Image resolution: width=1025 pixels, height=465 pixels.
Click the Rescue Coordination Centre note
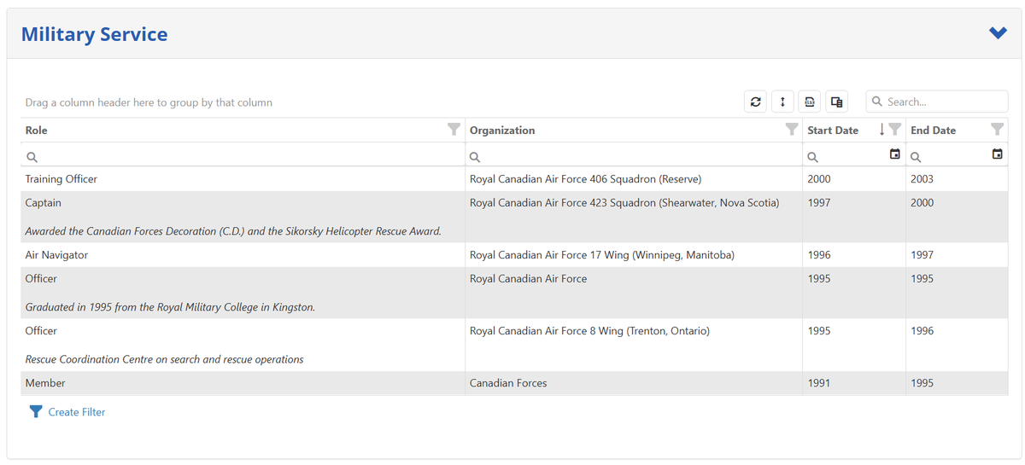click(x=164, y=359)
